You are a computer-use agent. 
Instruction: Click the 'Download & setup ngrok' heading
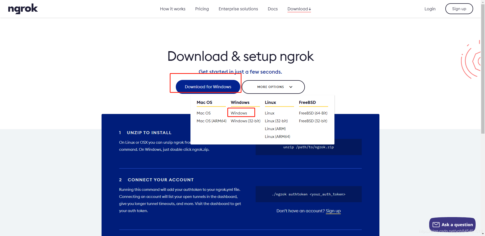[240, 56]
